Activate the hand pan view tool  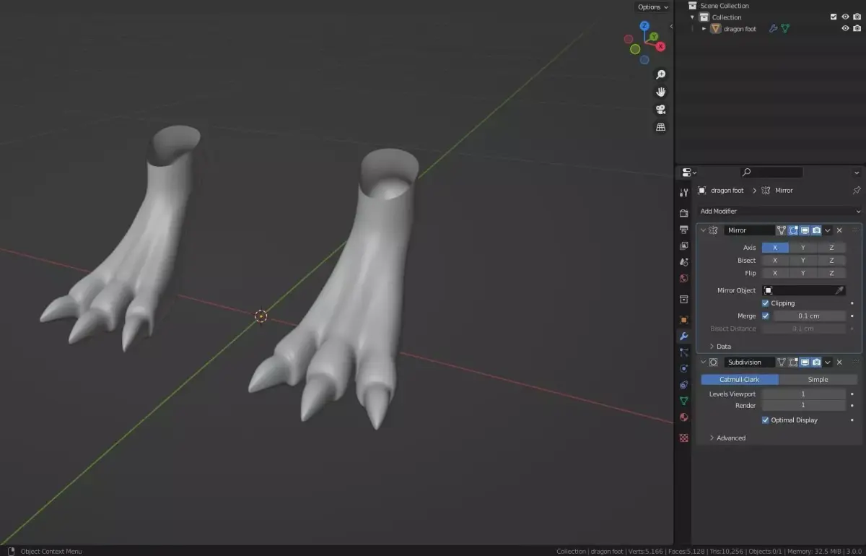[x=660, y=92]
